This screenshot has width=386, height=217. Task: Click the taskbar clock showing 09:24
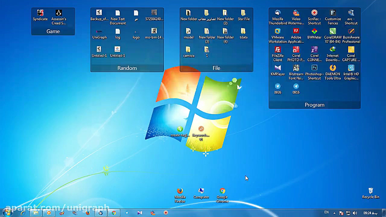(370, 213)
